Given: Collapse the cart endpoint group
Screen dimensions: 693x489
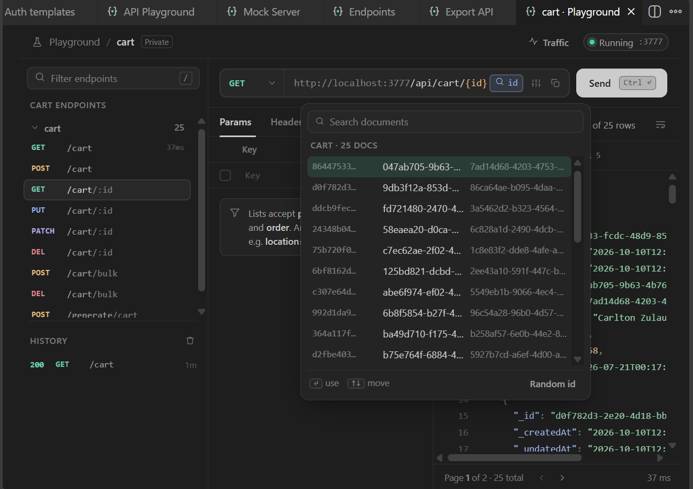Looking at the screenshot, I should pos(35,128).
